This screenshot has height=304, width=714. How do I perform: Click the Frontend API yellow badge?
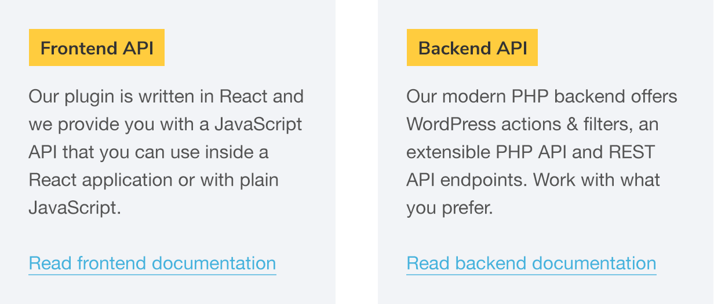97,47
